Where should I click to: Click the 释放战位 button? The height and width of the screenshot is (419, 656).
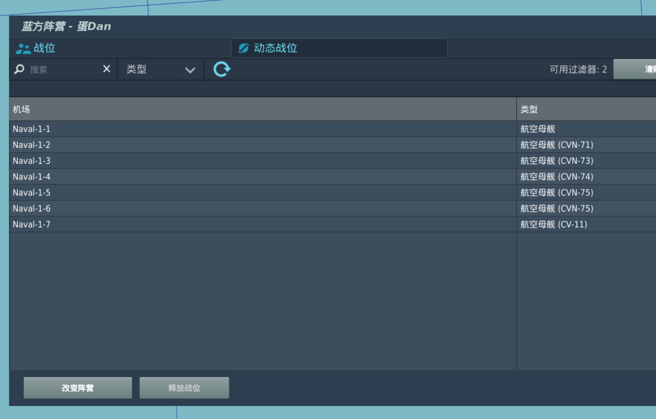click(184, 388)
